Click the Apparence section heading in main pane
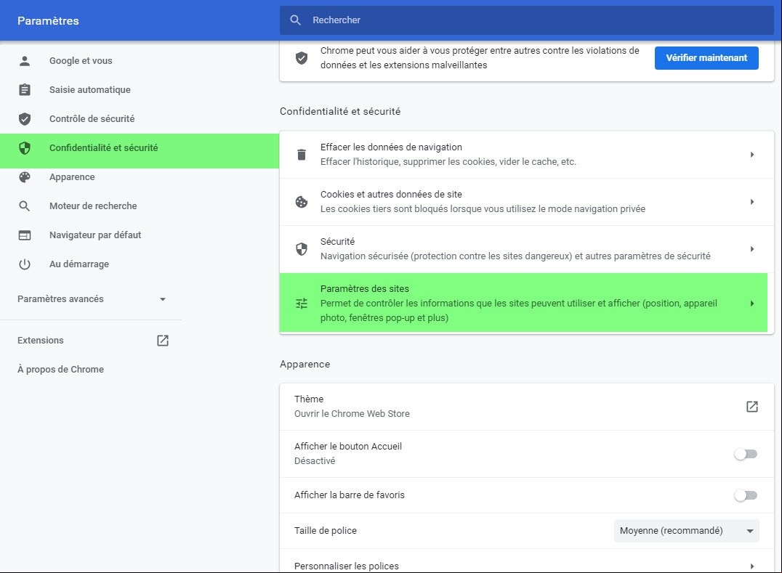 [x=305, y=365]
